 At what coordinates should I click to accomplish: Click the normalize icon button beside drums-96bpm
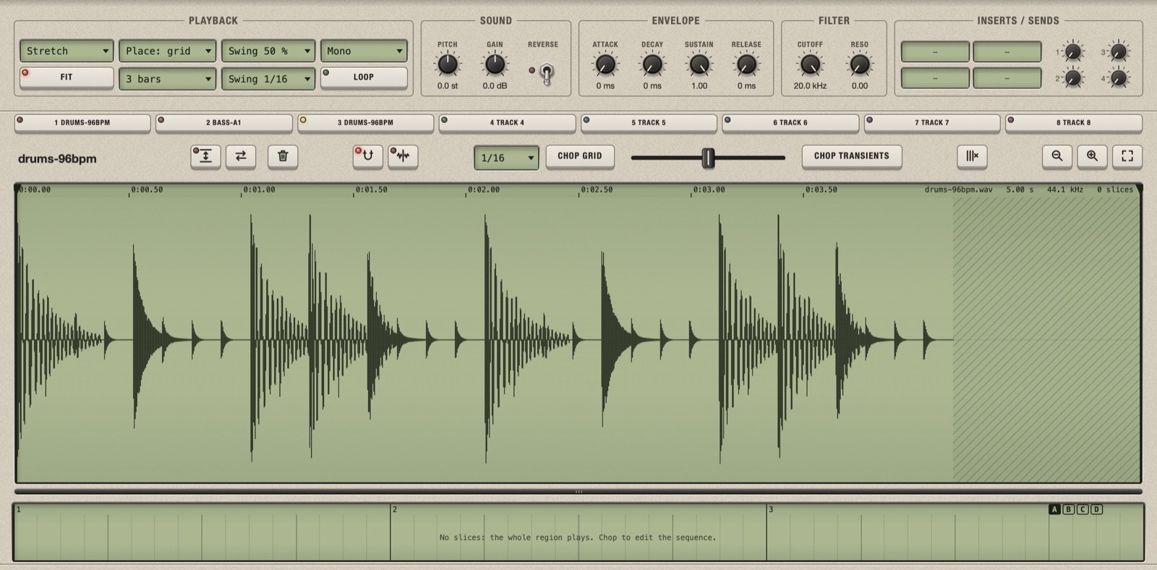point(205,156)
